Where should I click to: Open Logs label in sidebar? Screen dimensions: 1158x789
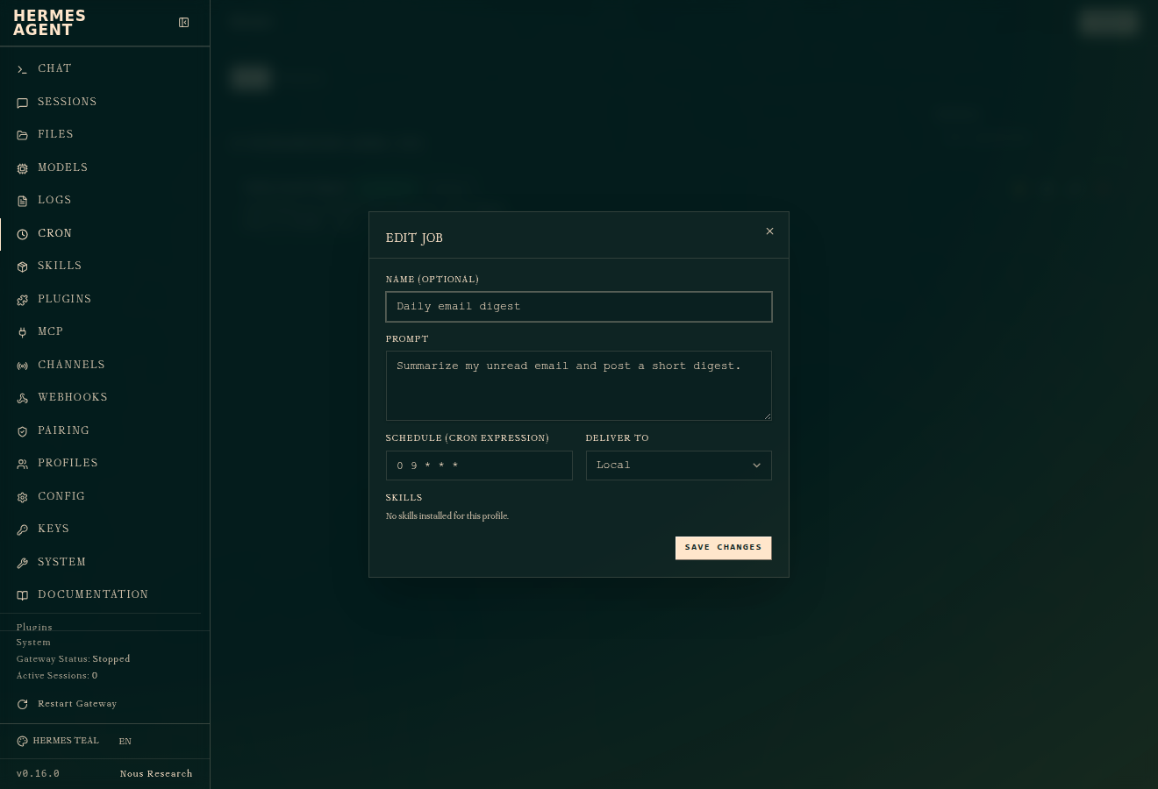pyautogui.click(x=54, y=200)
